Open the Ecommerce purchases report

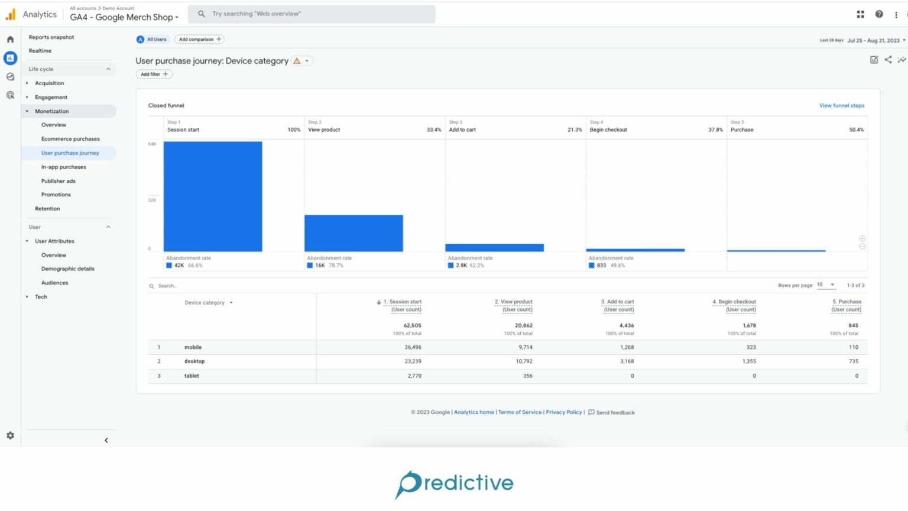pyautogui.click(x=70, y=138)
